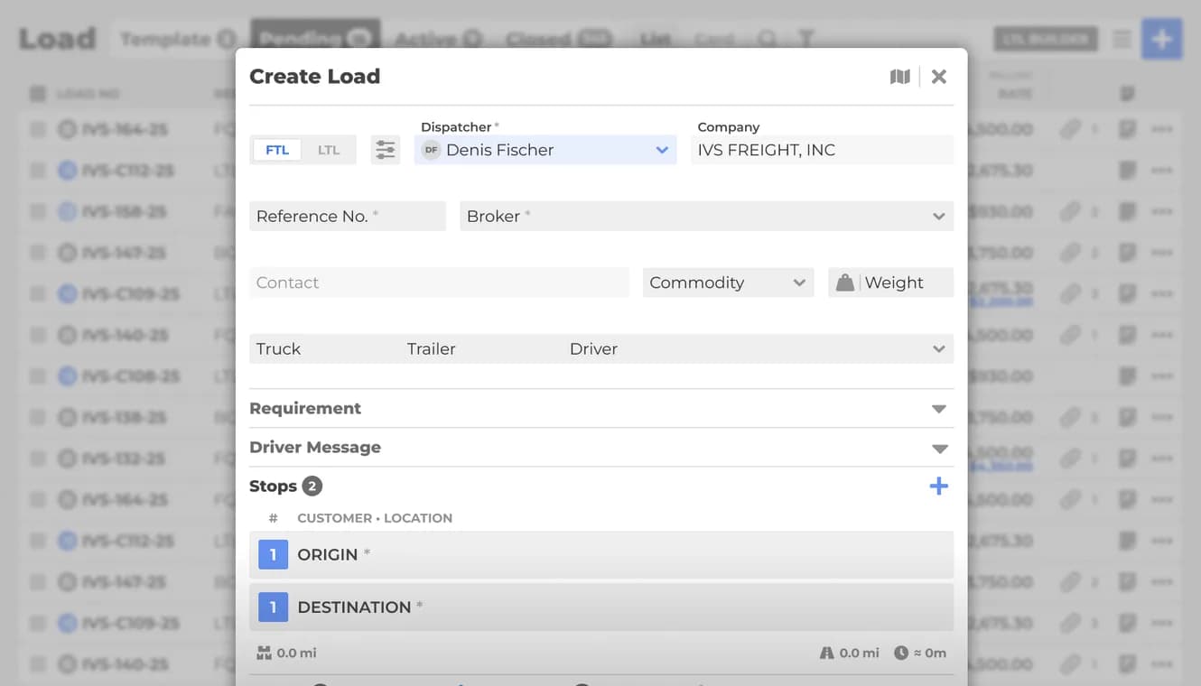Switch to the Active tab

[438, 39]
